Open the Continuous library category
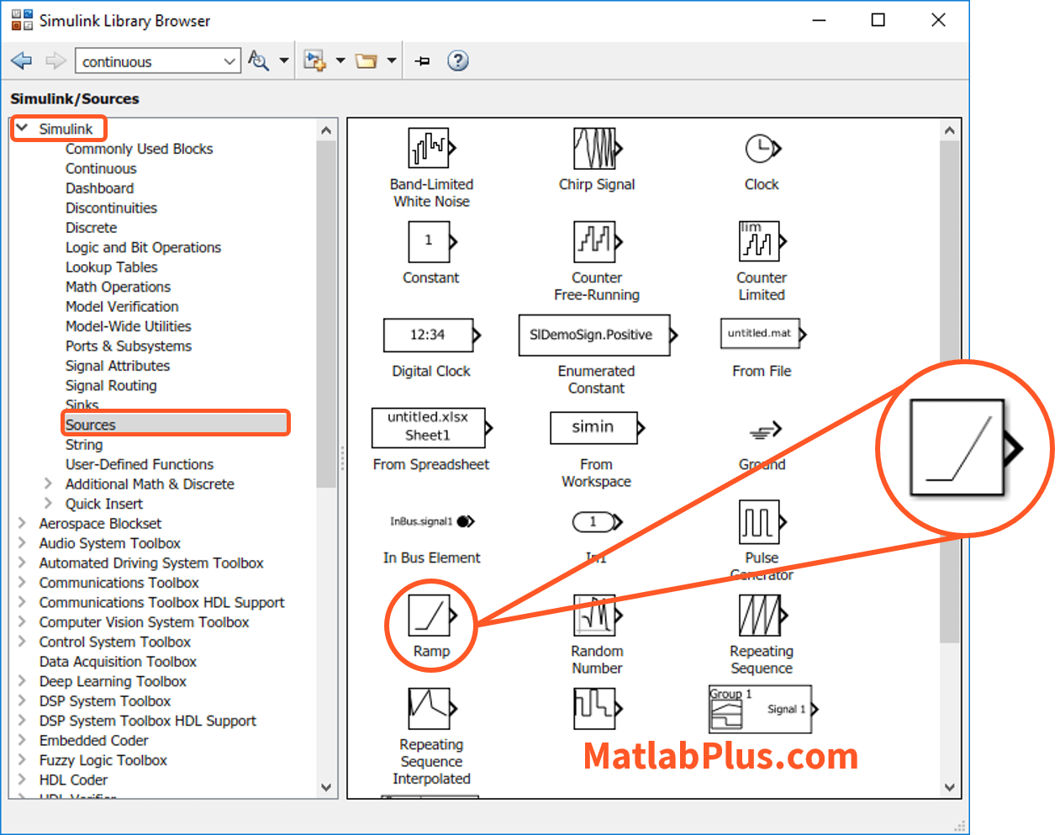 (101, 168)
